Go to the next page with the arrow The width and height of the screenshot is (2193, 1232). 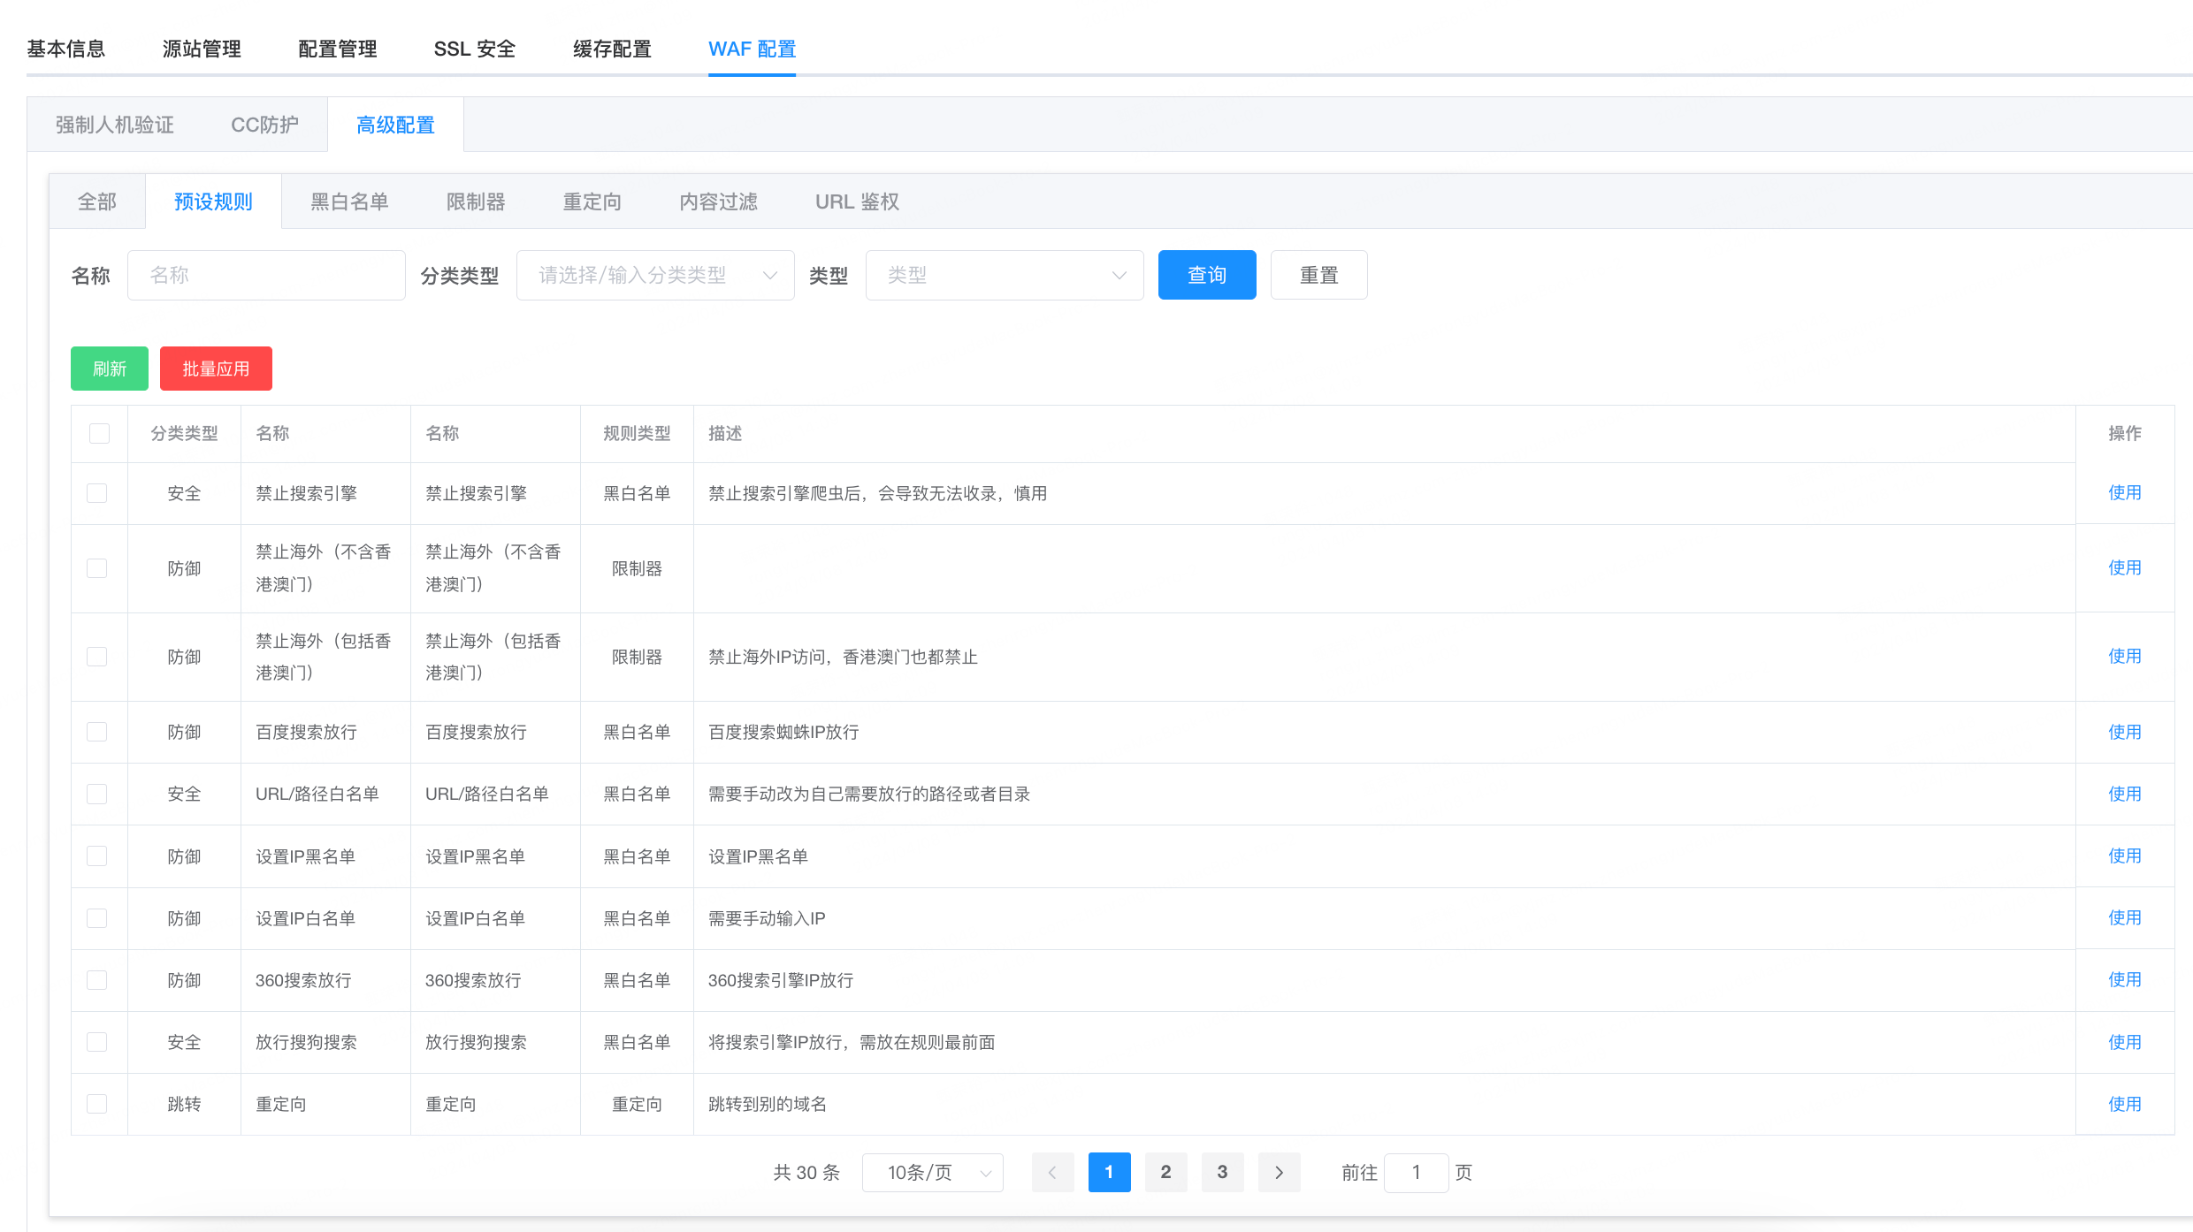pyautogui.click(x=1279, y=1172)
